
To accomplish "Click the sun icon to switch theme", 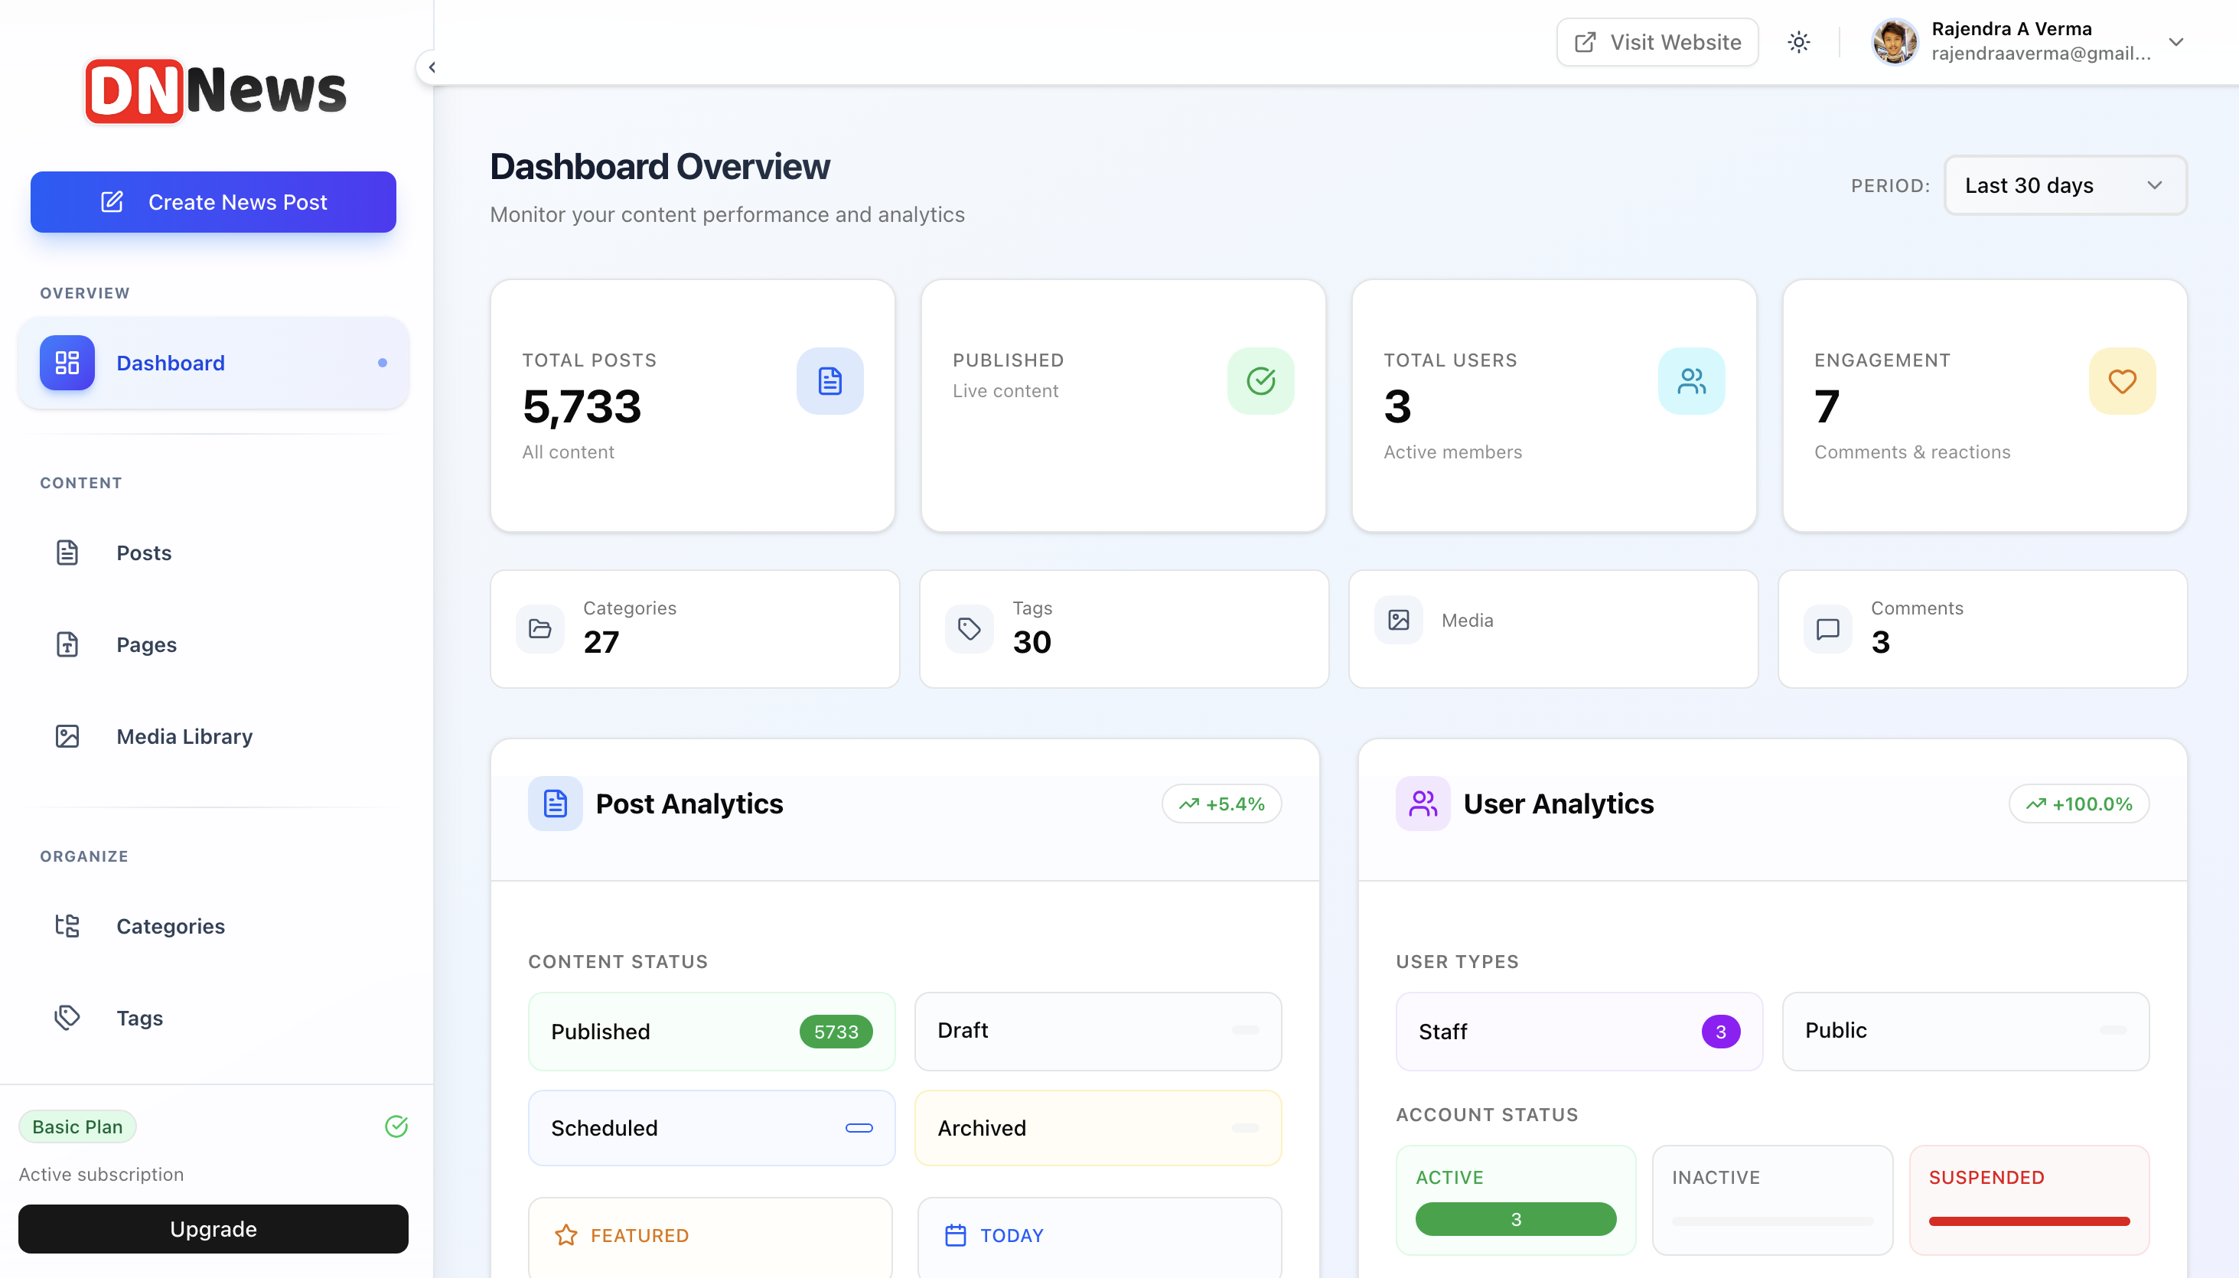I will (x=1800, y=41).
